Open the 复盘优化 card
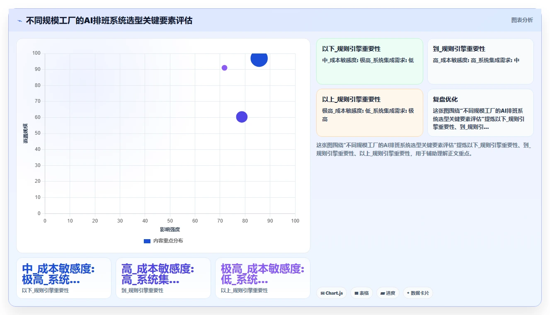The height and width of the screenshot is (315, 550). (480, 113)
